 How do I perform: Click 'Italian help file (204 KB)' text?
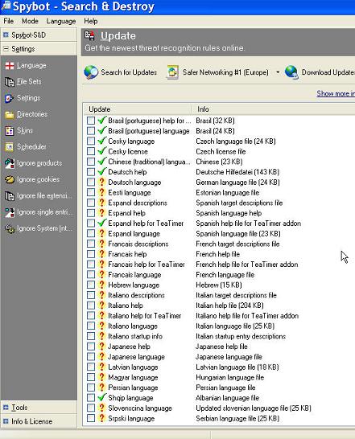click(x=229, y=306)
